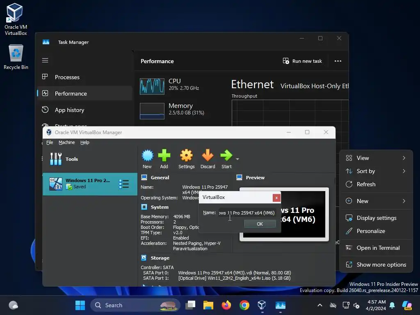Switch to VirtualBox taskbar icon
This screenshot has height=315, width=420.
[x=262, y=305]
